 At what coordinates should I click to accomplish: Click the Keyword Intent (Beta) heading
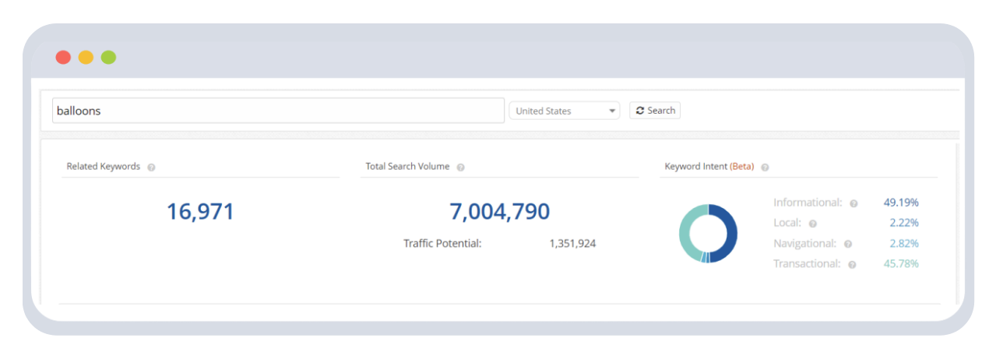(709, 166)
